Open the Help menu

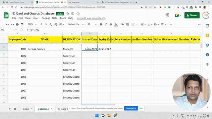pyautogui.click(x=71, y=18)
